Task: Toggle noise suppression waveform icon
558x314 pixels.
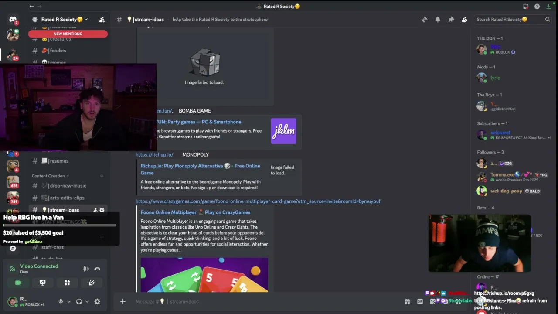Action: tap(86, 269)
